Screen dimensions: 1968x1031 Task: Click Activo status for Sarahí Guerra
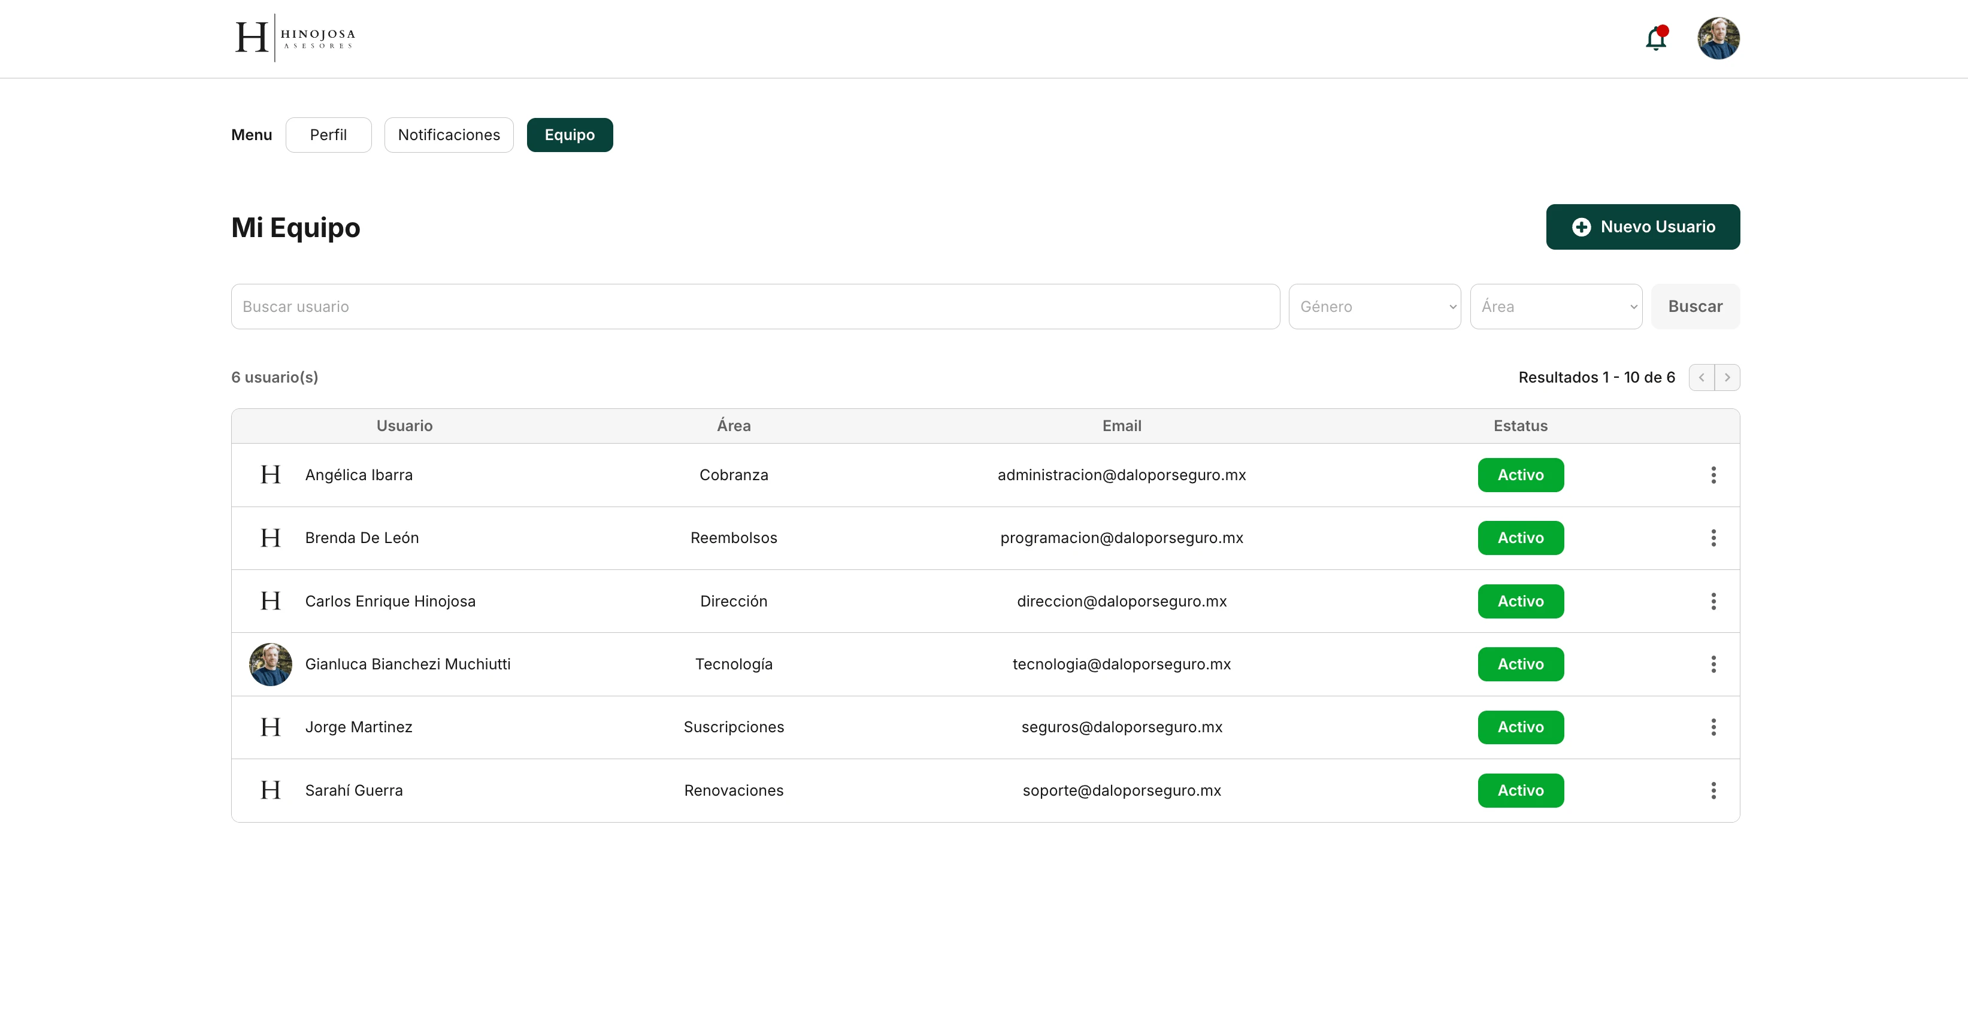pyautogui.click(x=1520, y=790)
